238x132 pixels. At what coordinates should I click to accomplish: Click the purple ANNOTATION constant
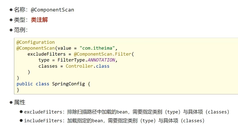101,60
